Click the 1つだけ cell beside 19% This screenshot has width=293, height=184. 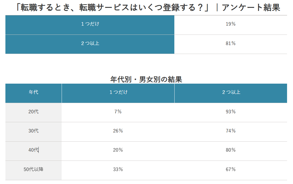coord(90,24)
